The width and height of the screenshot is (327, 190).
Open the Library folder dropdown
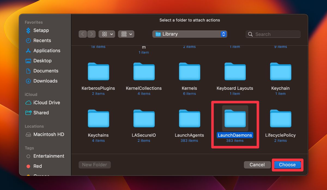(x=189, y=34)
